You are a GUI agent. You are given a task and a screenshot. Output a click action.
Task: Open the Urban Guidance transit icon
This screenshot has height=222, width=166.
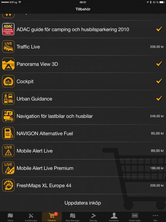8,98
